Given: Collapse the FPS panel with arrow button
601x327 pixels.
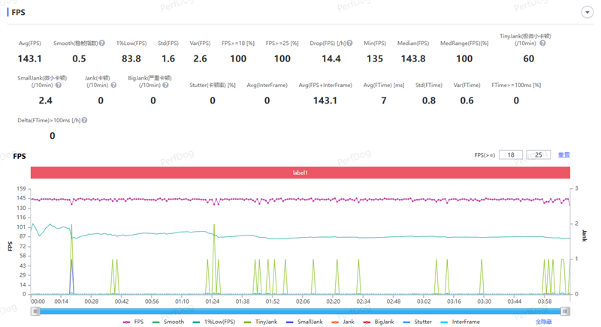Looking at the screenshot, I should click(x=587, y=13).
